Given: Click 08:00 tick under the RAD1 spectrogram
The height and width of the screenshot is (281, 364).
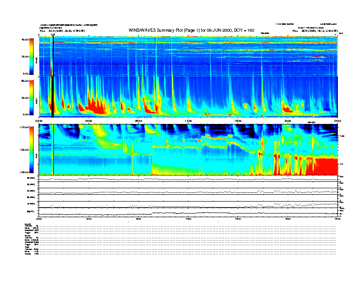Looking at the screenshot, I should coord(138,121).
